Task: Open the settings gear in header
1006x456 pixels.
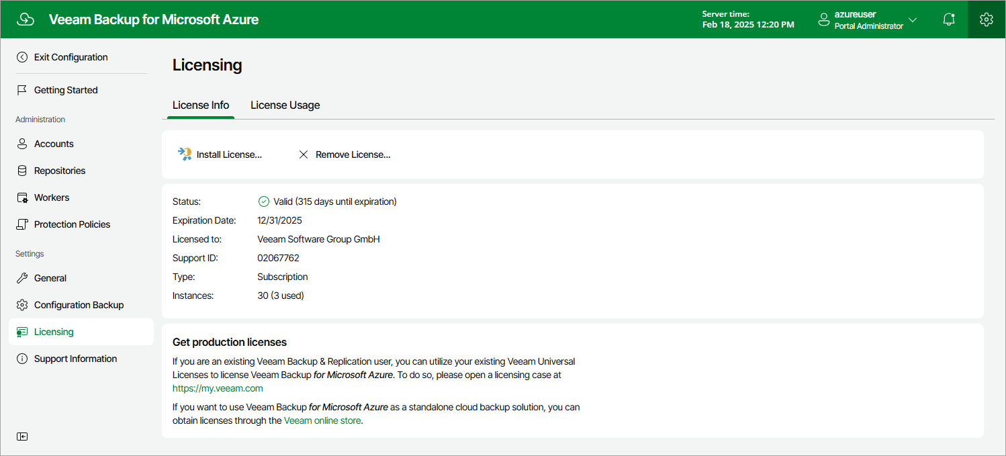Action: pos(987,19)
